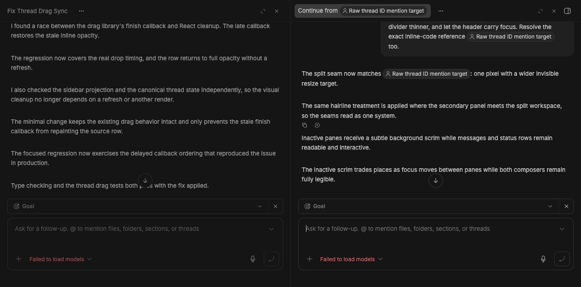Dismiss the Goal bar in the Continue from pane
Screen dimensions: 581x287
coord(566,206)
